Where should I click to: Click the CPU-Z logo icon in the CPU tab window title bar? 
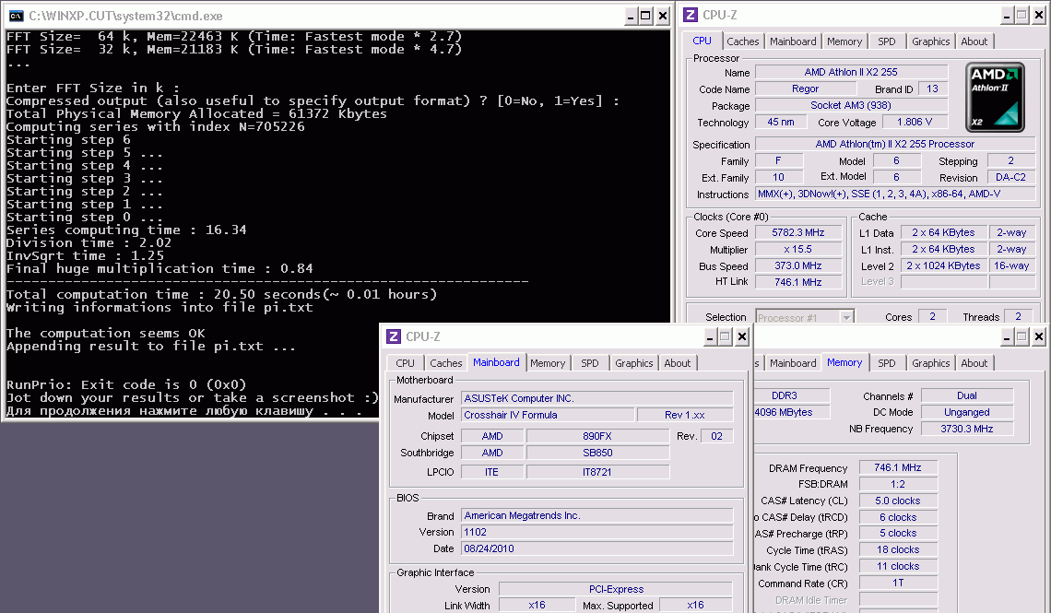tap(691, 15)
